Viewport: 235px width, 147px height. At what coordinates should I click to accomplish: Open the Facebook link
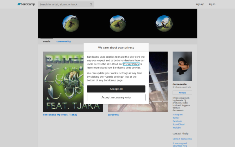point(177,121)
